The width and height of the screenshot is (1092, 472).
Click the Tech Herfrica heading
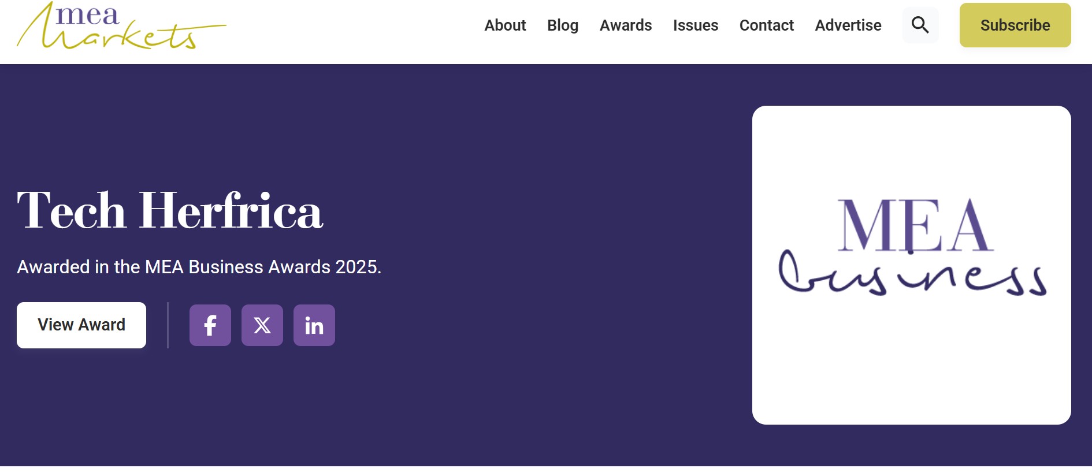170,211
